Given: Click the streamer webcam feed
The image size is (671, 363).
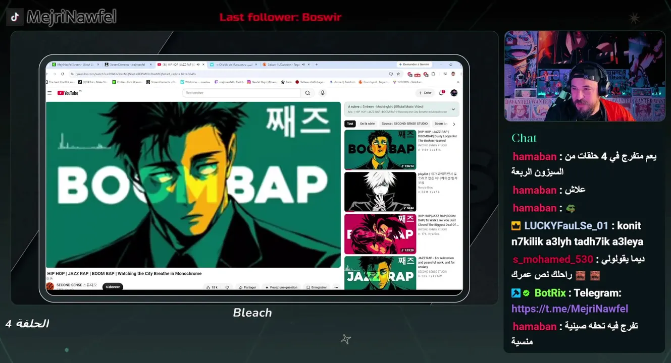Looking at the screenshot, I should pos(584,76).
